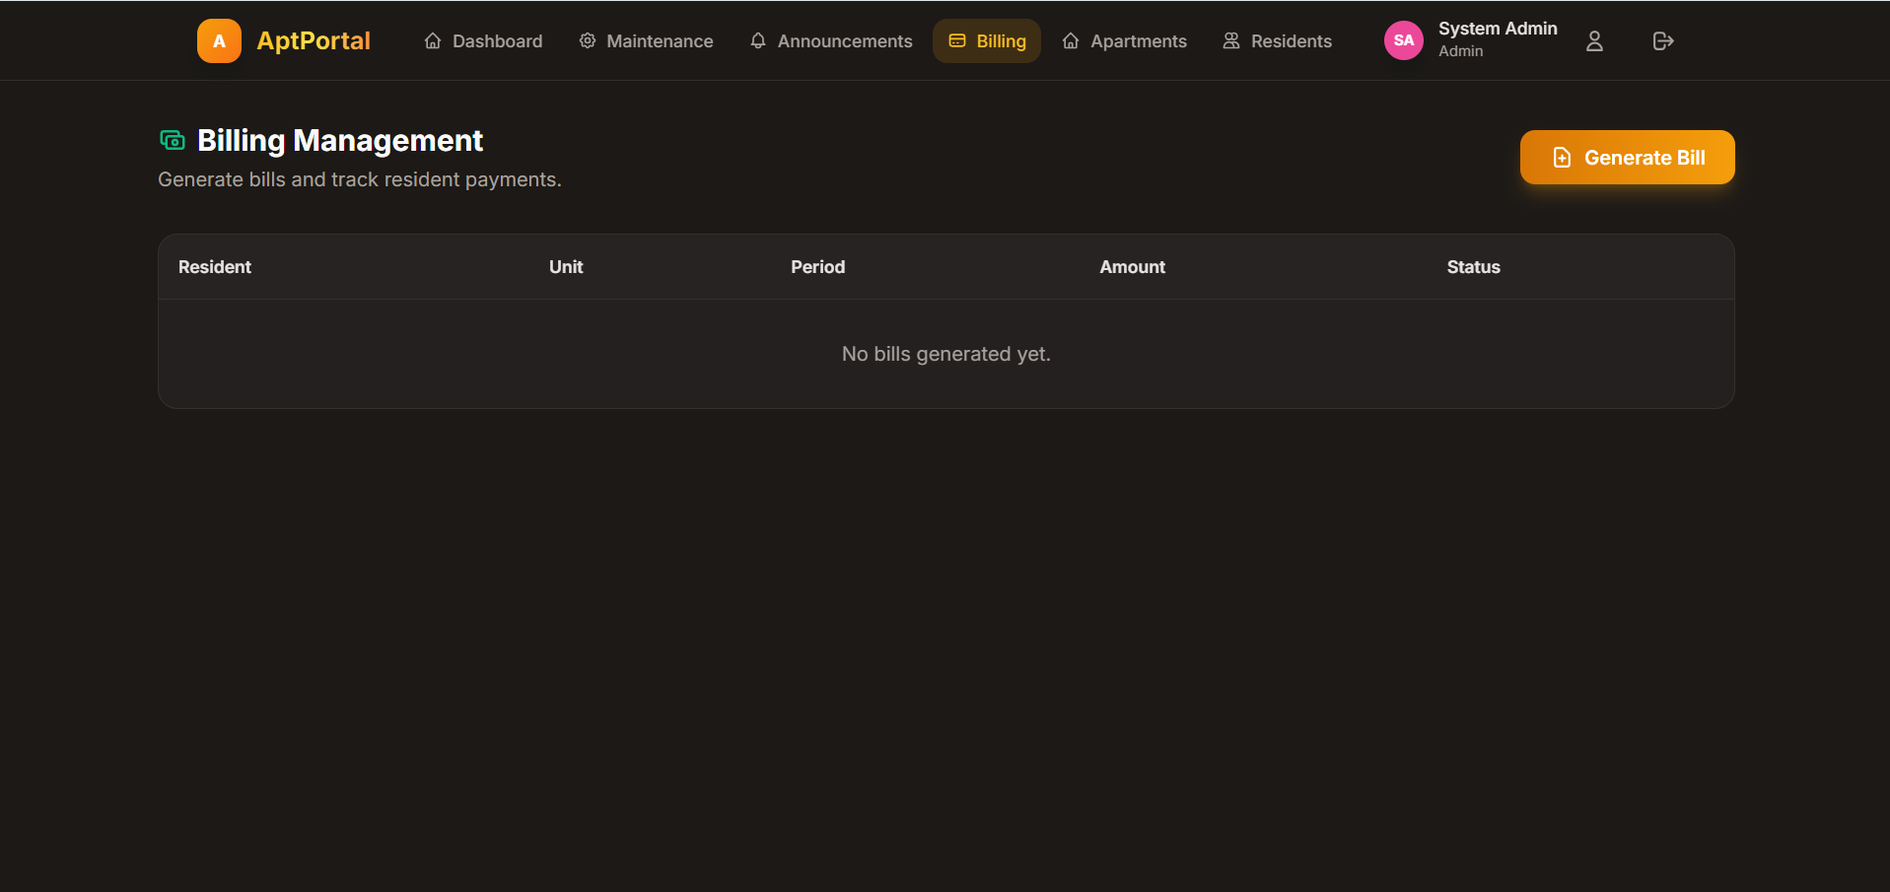Click the Amount column header
The image size is (1890, 892).
point(1133,267)
